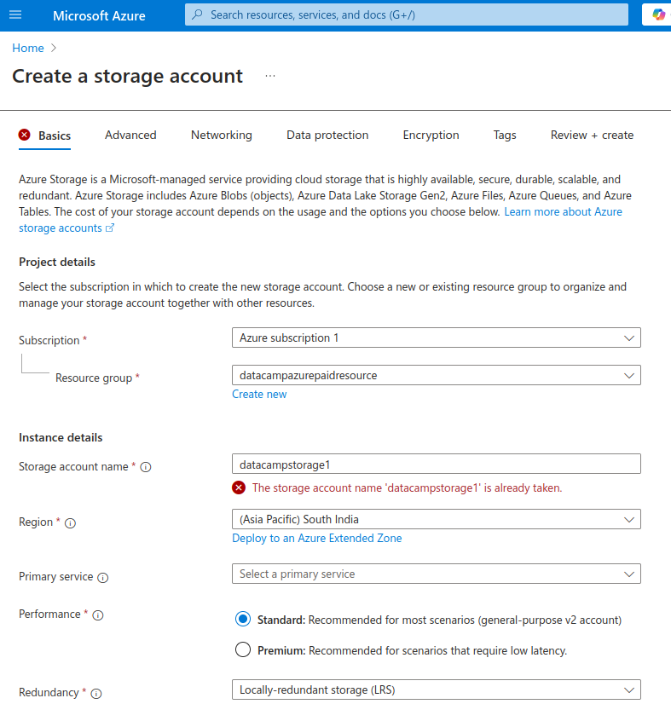Click the 'already taken' error message text
This screenshot has height=727, width=671.
(x=407, y=488)
